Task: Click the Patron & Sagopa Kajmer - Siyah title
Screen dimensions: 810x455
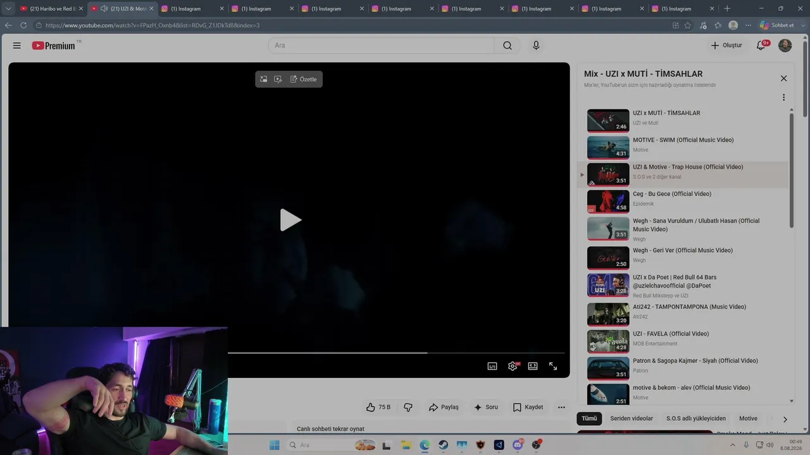Action: (695, 361)
